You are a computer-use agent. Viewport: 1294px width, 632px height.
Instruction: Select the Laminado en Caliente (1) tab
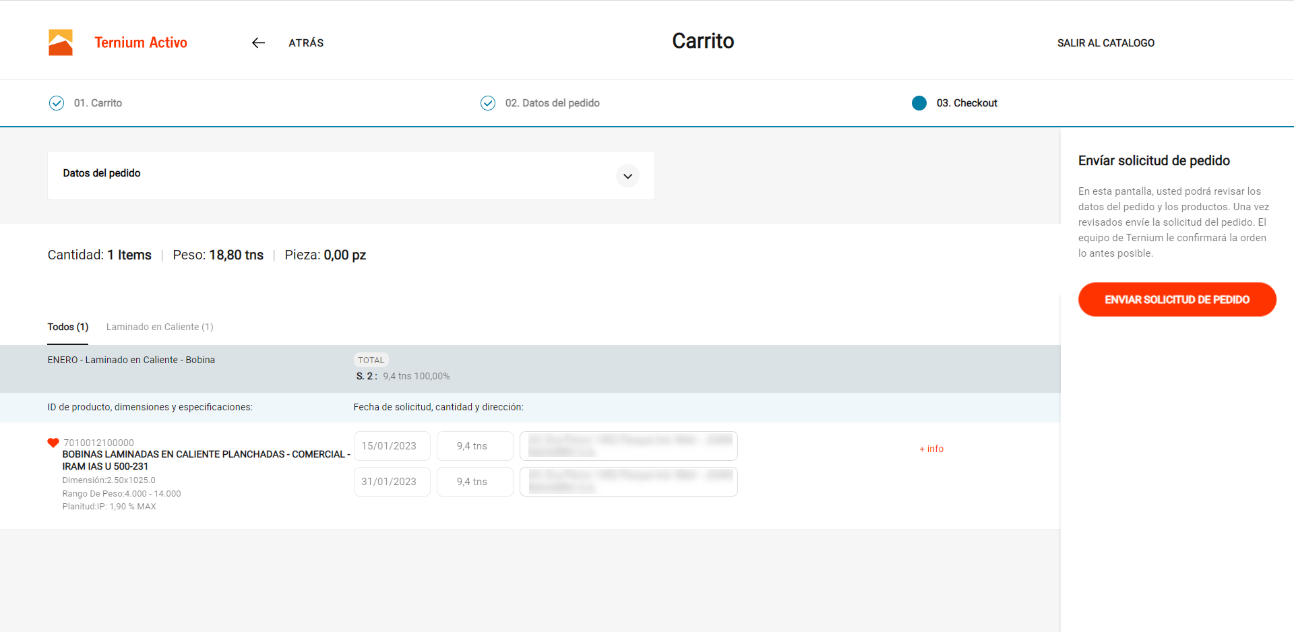tap(160, 327)
